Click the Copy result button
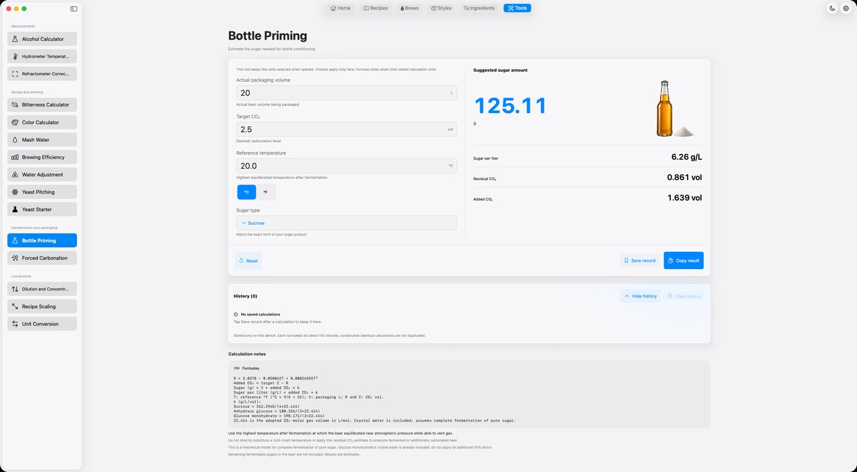857x472 pixels. pyautogui.click(x=684, y=260)
